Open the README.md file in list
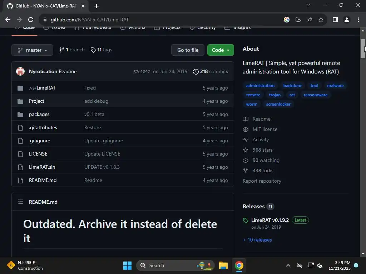 [43, 180]
